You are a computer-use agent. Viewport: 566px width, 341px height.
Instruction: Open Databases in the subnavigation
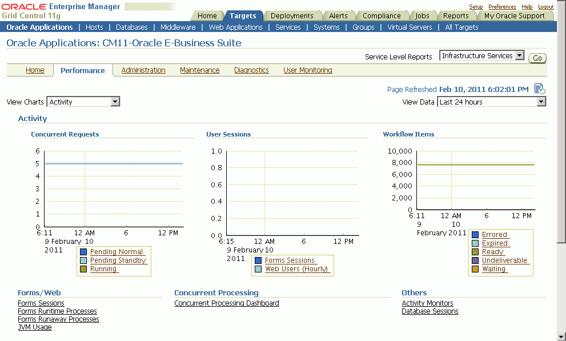[132, 27]
